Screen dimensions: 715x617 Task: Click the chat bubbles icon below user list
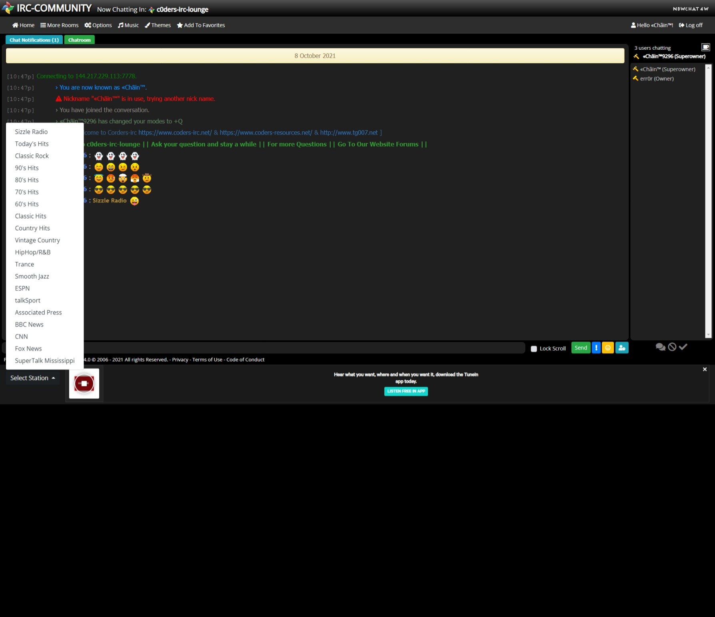coord(660,347)
